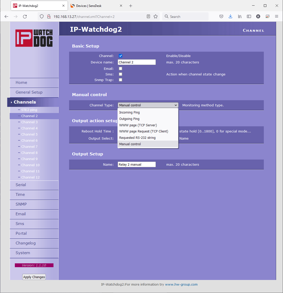Select Channel 8 in the sidebar

pos(29,153)
